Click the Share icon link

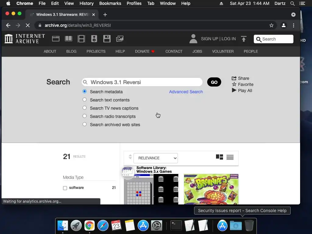[240, 78]
